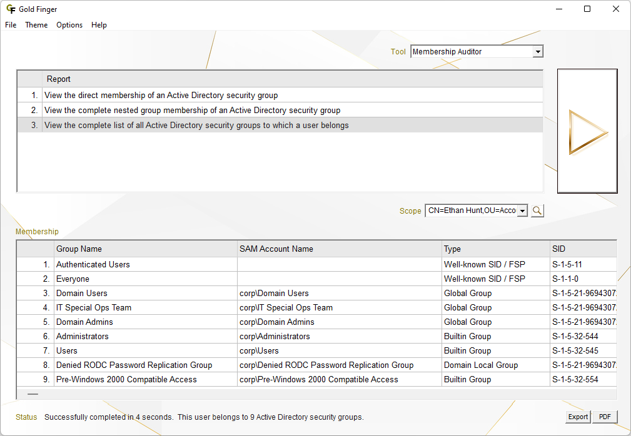Click the PDF button
Screen dimensions: 631x436
605,417
